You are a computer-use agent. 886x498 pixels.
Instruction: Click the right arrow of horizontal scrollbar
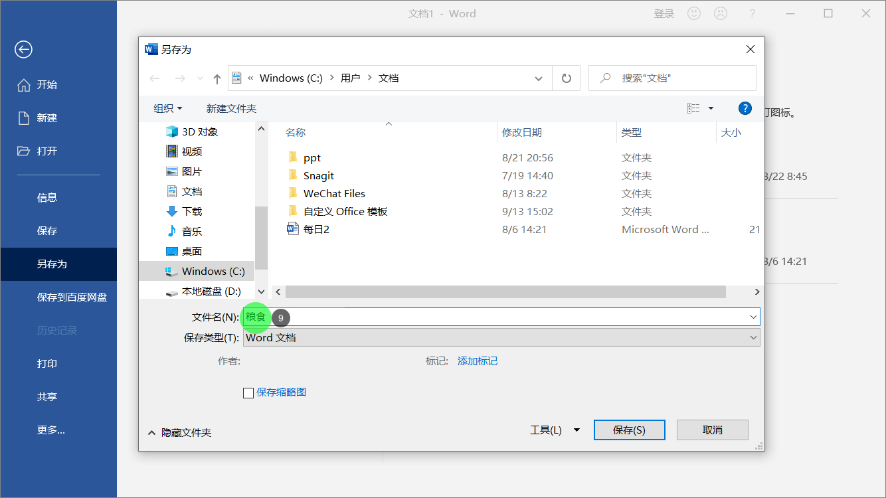pos(756,291)
